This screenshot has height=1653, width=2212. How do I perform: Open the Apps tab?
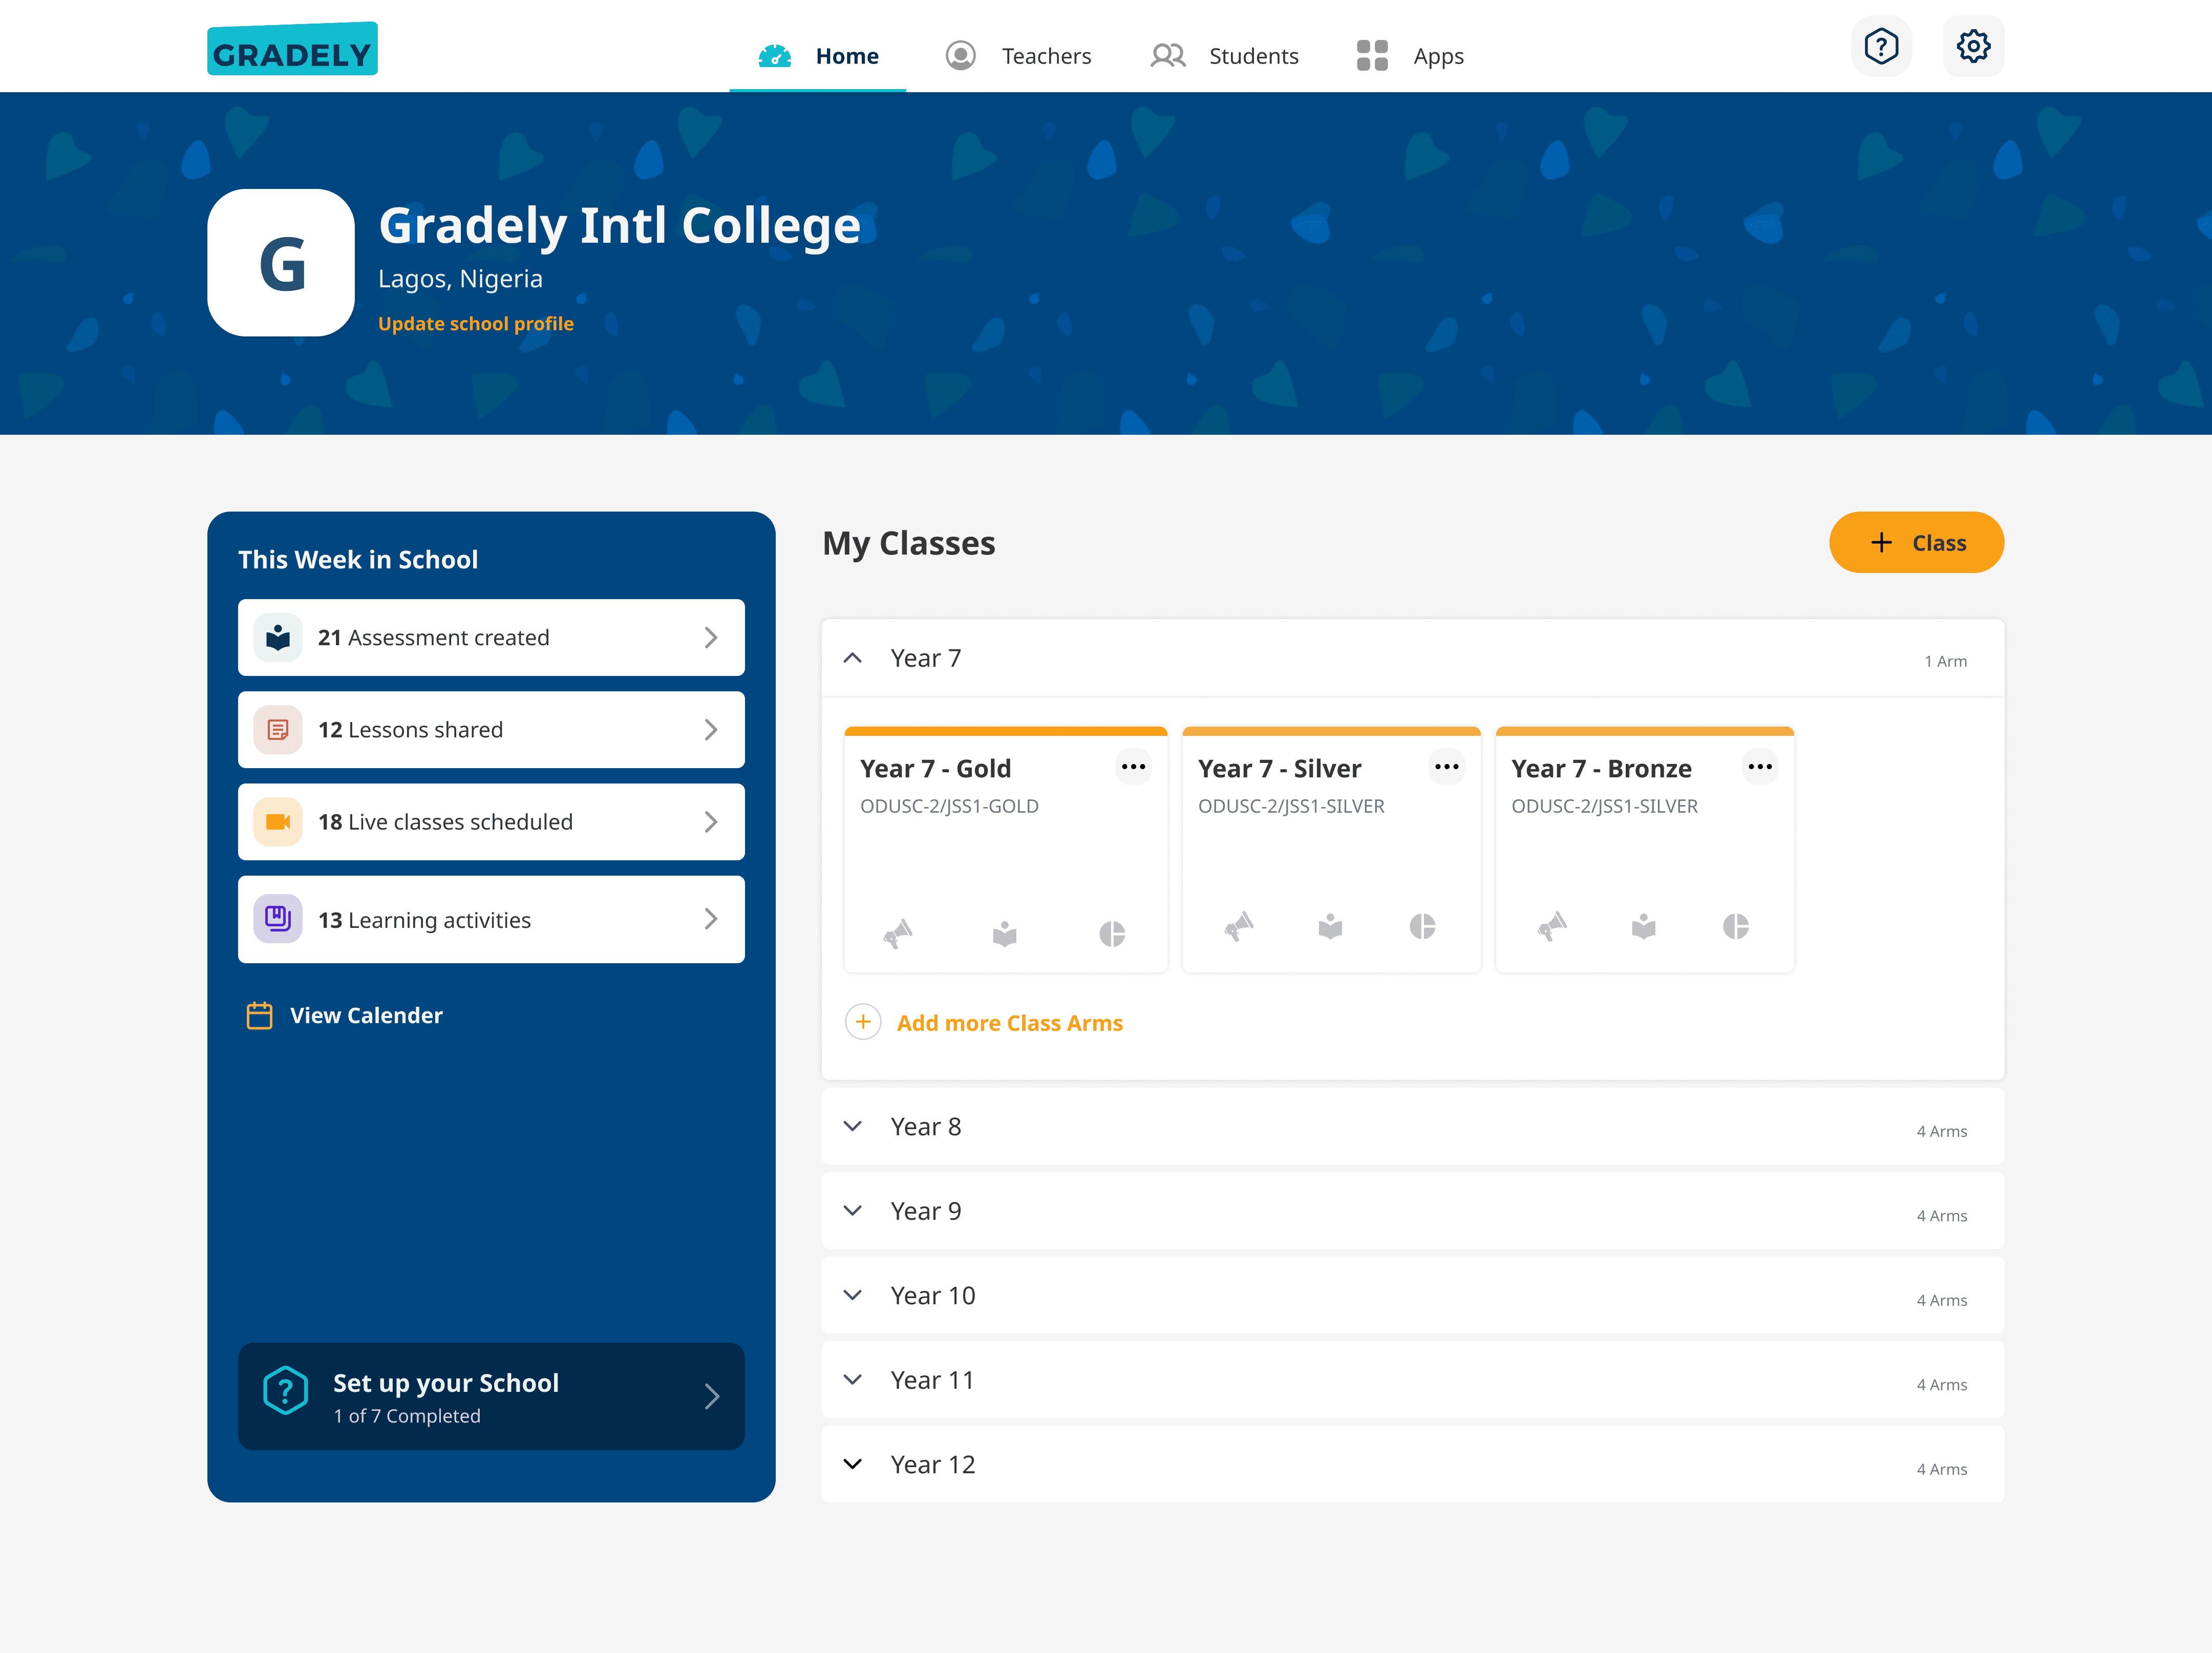1409,56
